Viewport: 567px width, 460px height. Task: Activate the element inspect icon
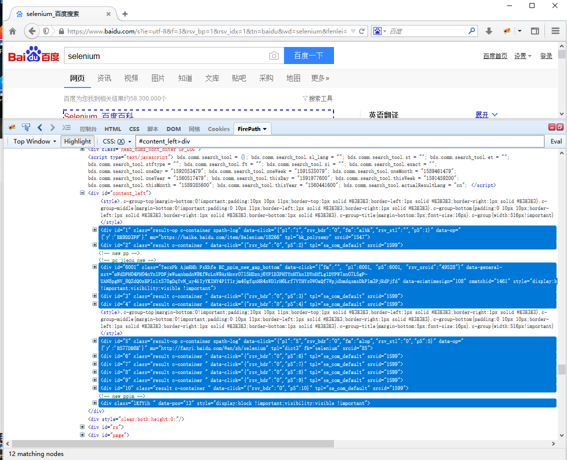click(26, 127)
